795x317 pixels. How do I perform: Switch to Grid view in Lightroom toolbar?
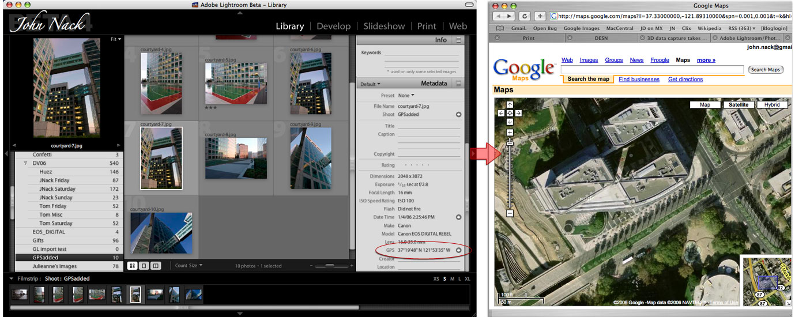pos(132,266)
